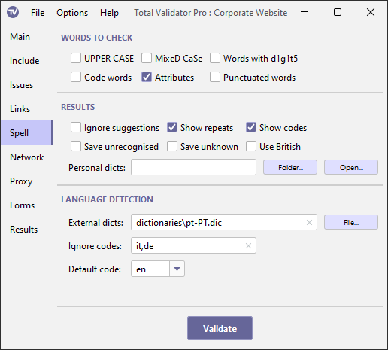The width and height of the screenshot is (388, 350).
Task: Go to the Forms tab
Action: click(x=27, y=205)
